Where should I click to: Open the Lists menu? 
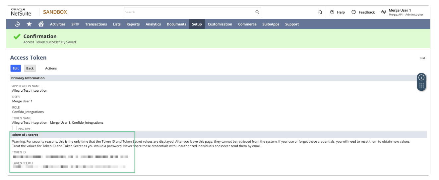pos(117,24)
